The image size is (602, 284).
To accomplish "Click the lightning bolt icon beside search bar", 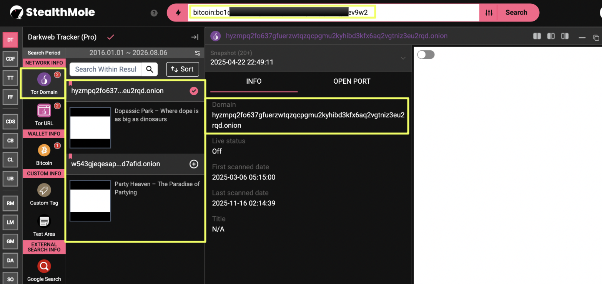I will [x=178, y=13].
